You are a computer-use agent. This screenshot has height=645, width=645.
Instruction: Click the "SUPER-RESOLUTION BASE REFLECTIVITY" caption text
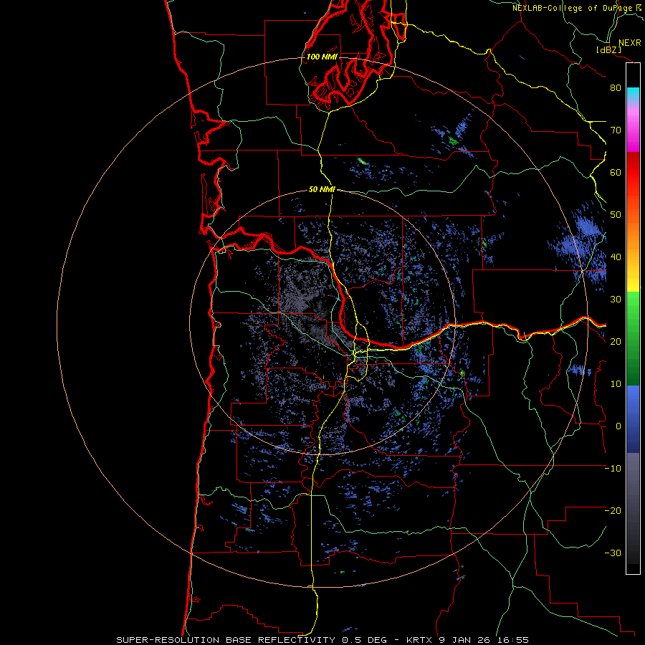[x=226, y=640]
